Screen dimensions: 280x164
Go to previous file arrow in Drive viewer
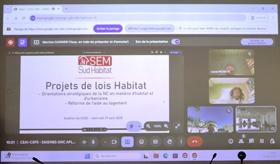tap(9, 92)
